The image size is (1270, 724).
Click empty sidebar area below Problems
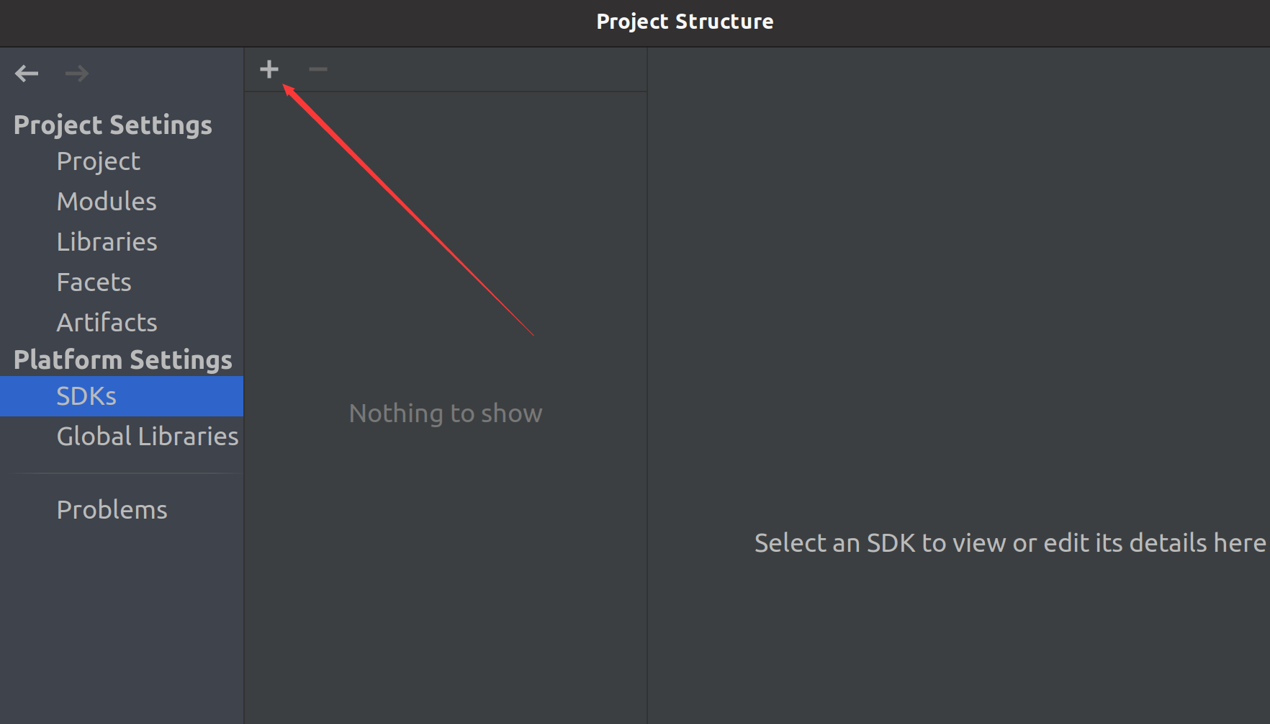pos(122,620)
